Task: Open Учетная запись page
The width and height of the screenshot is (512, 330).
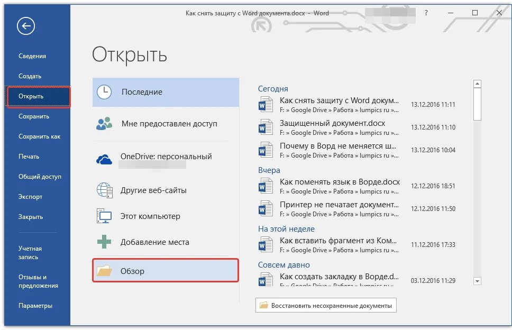Action: tap(30, 253)
